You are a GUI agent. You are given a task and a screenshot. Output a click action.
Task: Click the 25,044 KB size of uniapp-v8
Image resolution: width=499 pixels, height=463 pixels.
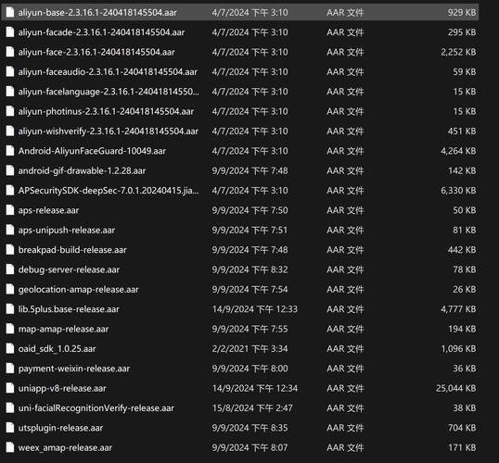(x=456, y=388)
